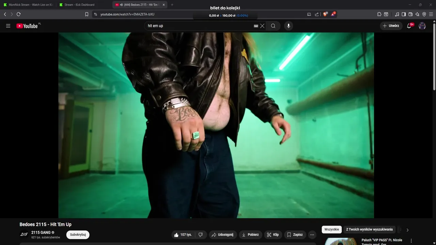
Task: Click the Udostępnij share button
Action: tap(222, 235)
